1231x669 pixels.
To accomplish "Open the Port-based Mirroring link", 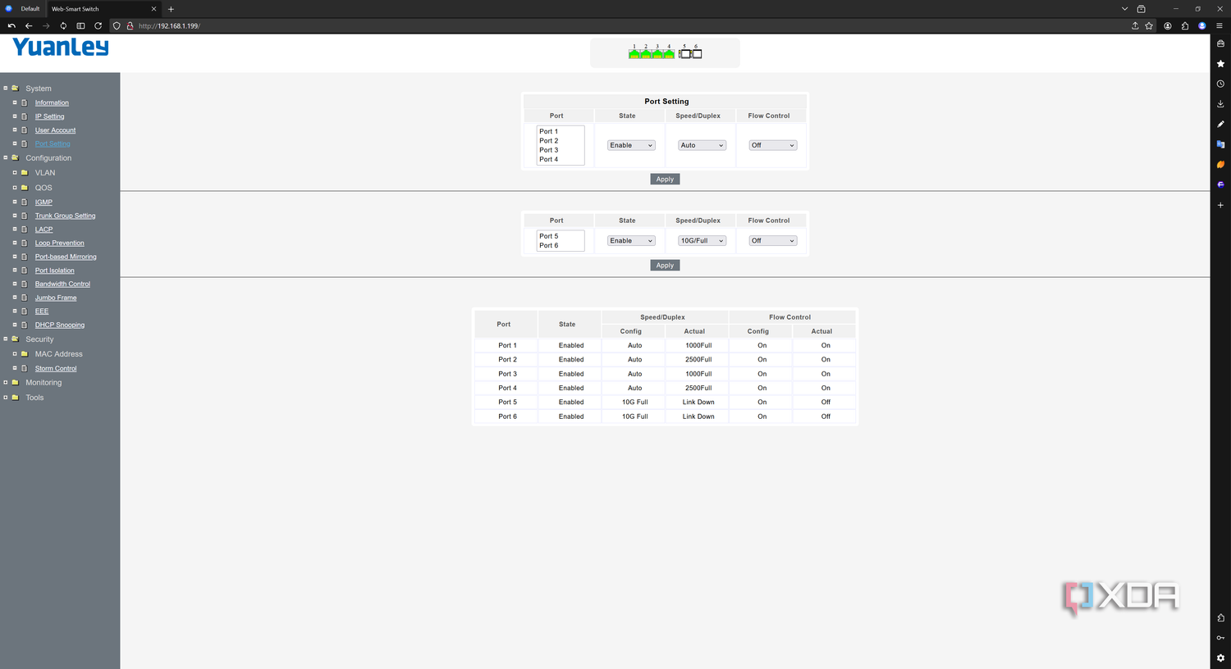I will tap(66, 257).
